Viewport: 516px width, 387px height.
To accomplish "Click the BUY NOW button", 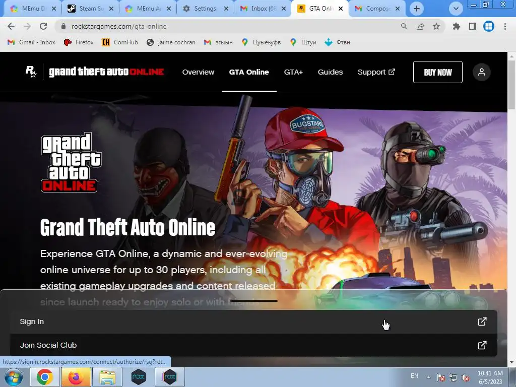I will pyautogui.click(x=438, y=72).
